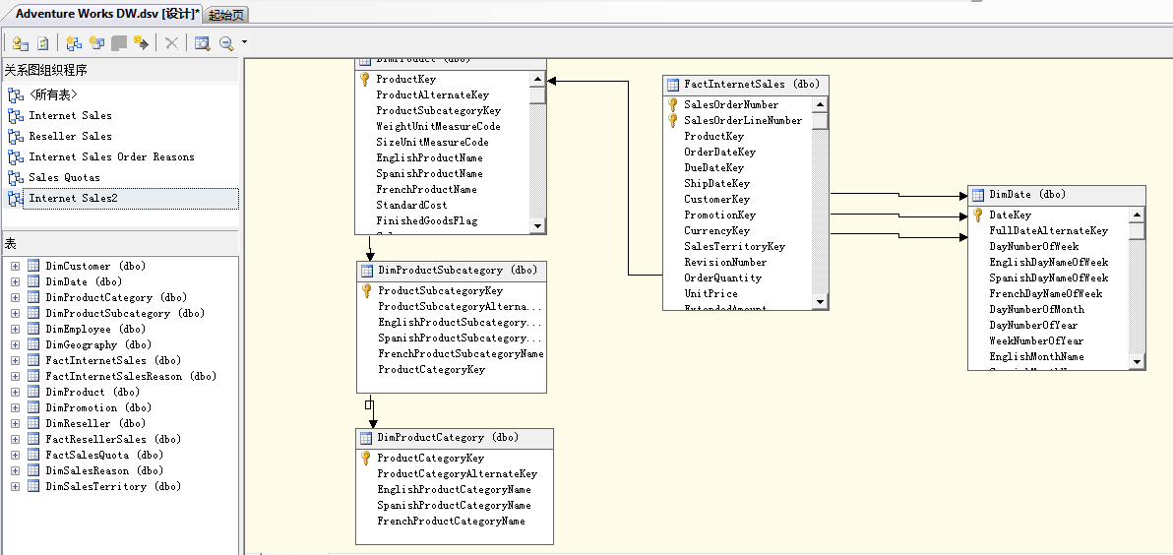The image size is (1173, 555).
Task: Select the Sales Quotas diagram icon
Action: [x=15, y=178]
